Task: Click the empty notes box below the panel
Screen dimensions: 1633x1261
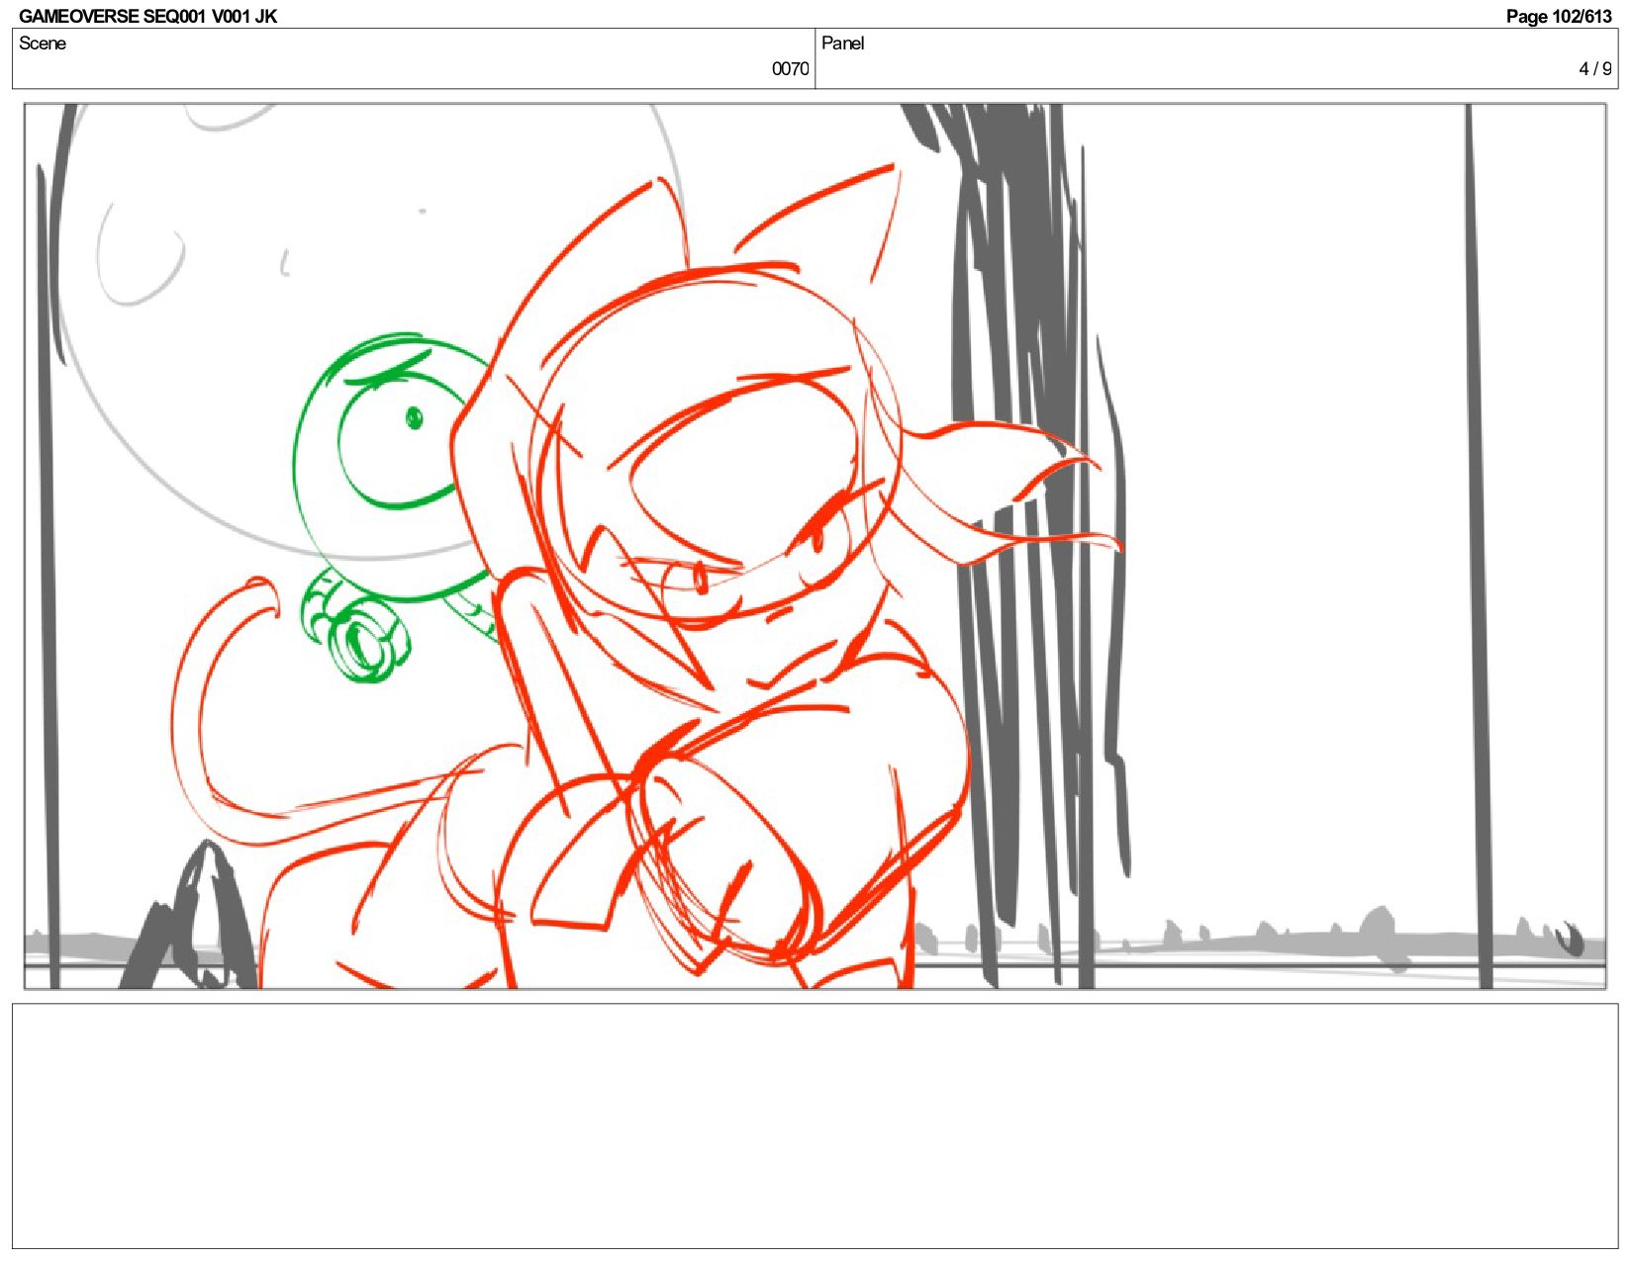Action: pyautogui.click(x=816, y=1126)
